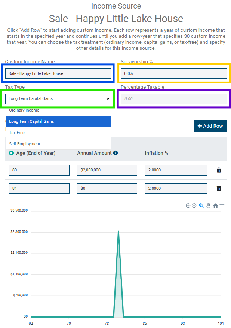The height and width of the screenshot is (328, 231).
Task: Delete the age 81 income row
Action: click(219, 188)
